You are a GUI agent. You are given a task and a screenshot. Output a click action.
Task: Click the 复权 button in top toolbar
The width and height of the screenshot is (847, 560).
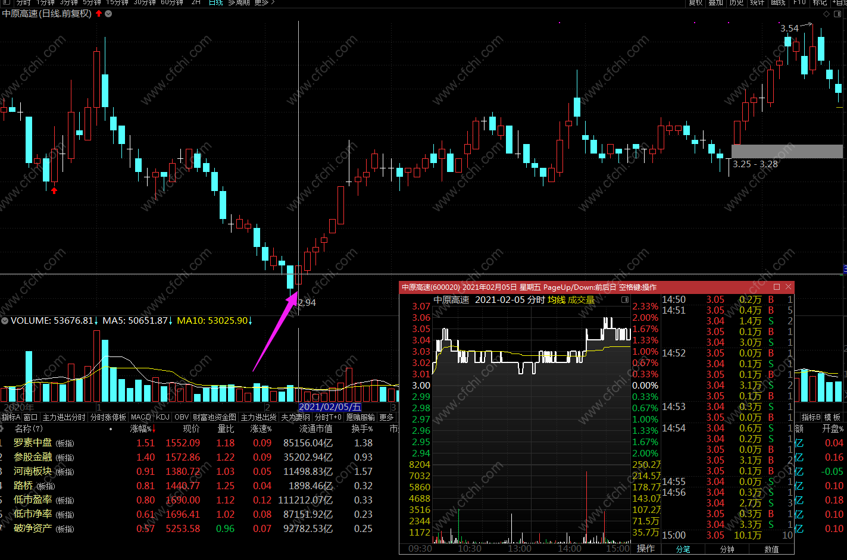click(x=695, y=2)
